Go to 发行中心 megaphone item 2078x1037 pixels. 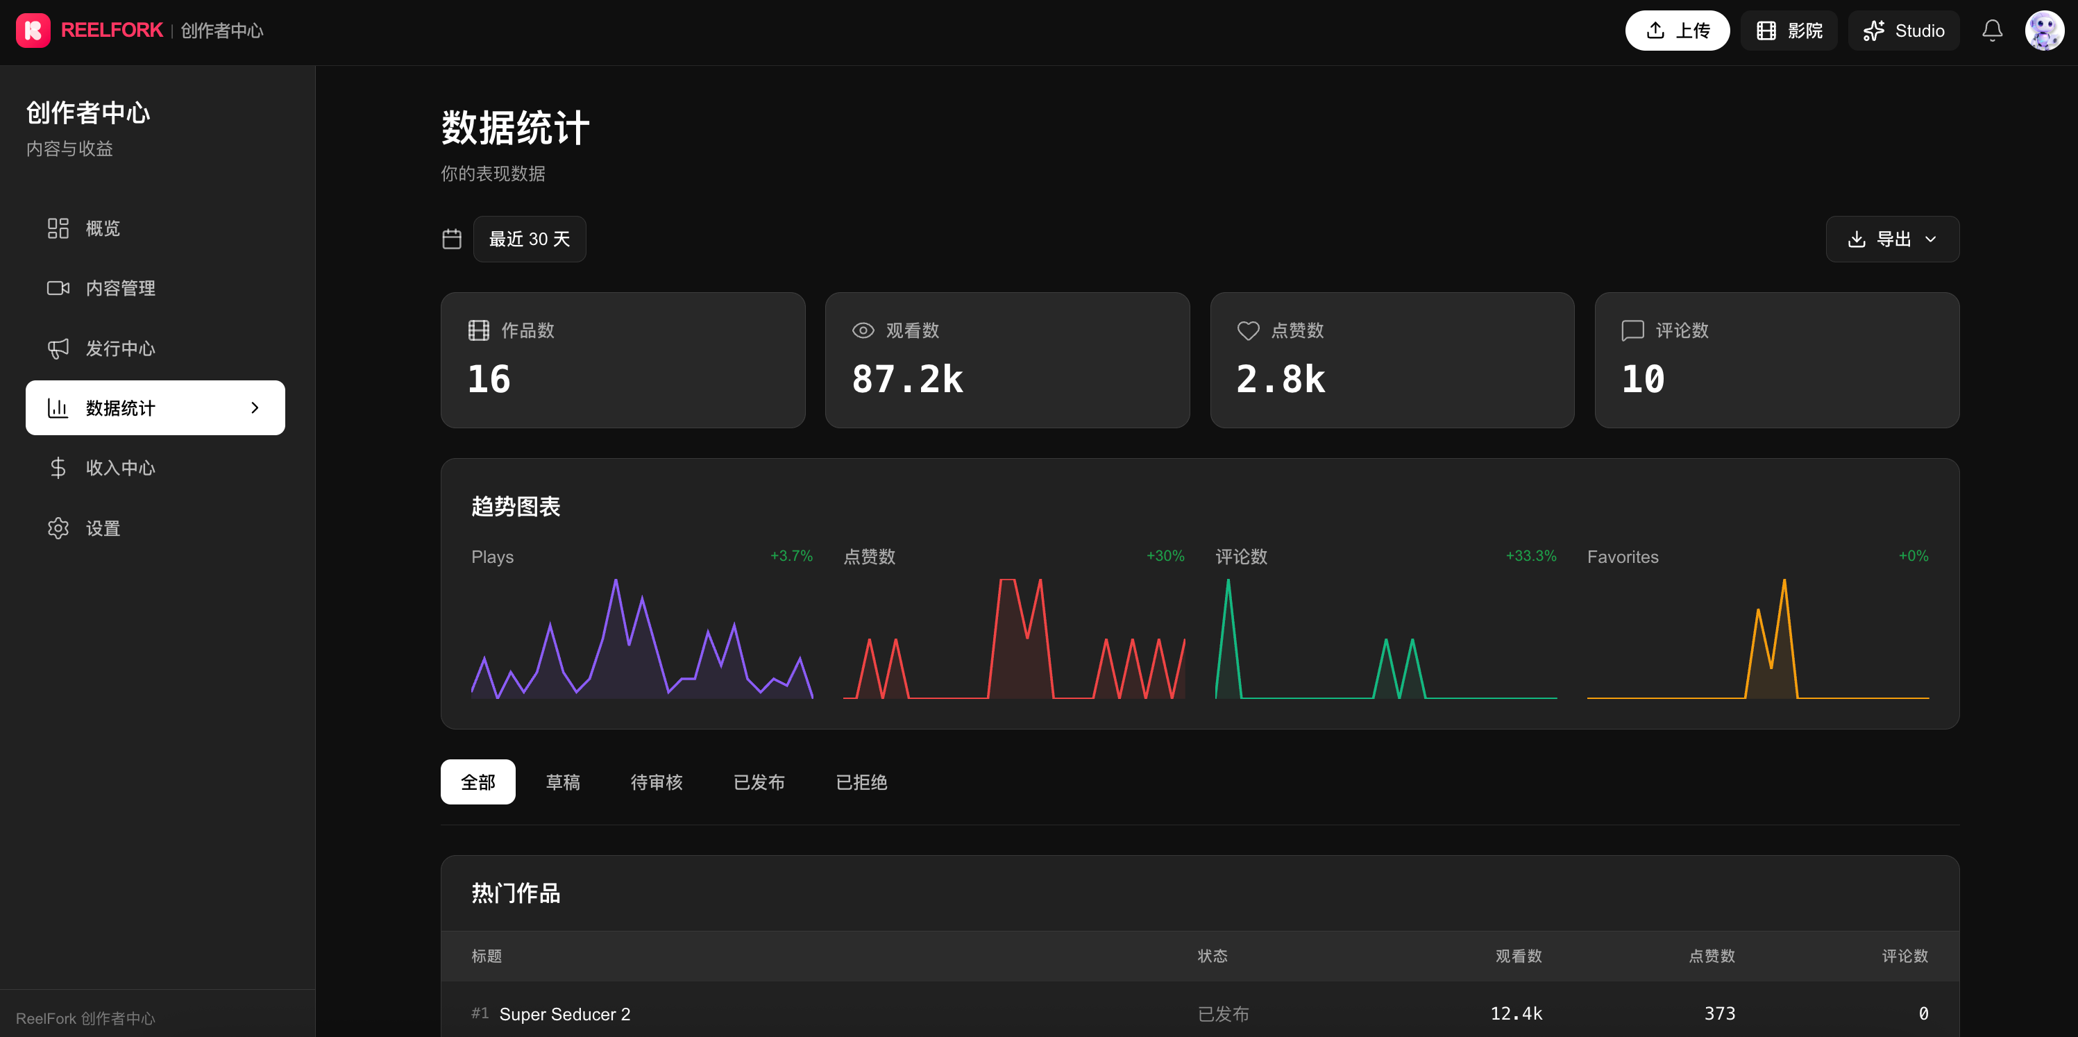[155, 348]
